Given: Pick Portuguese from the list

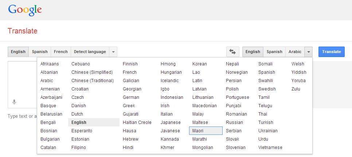Looking at the screenshot, I should pos(238,97).
